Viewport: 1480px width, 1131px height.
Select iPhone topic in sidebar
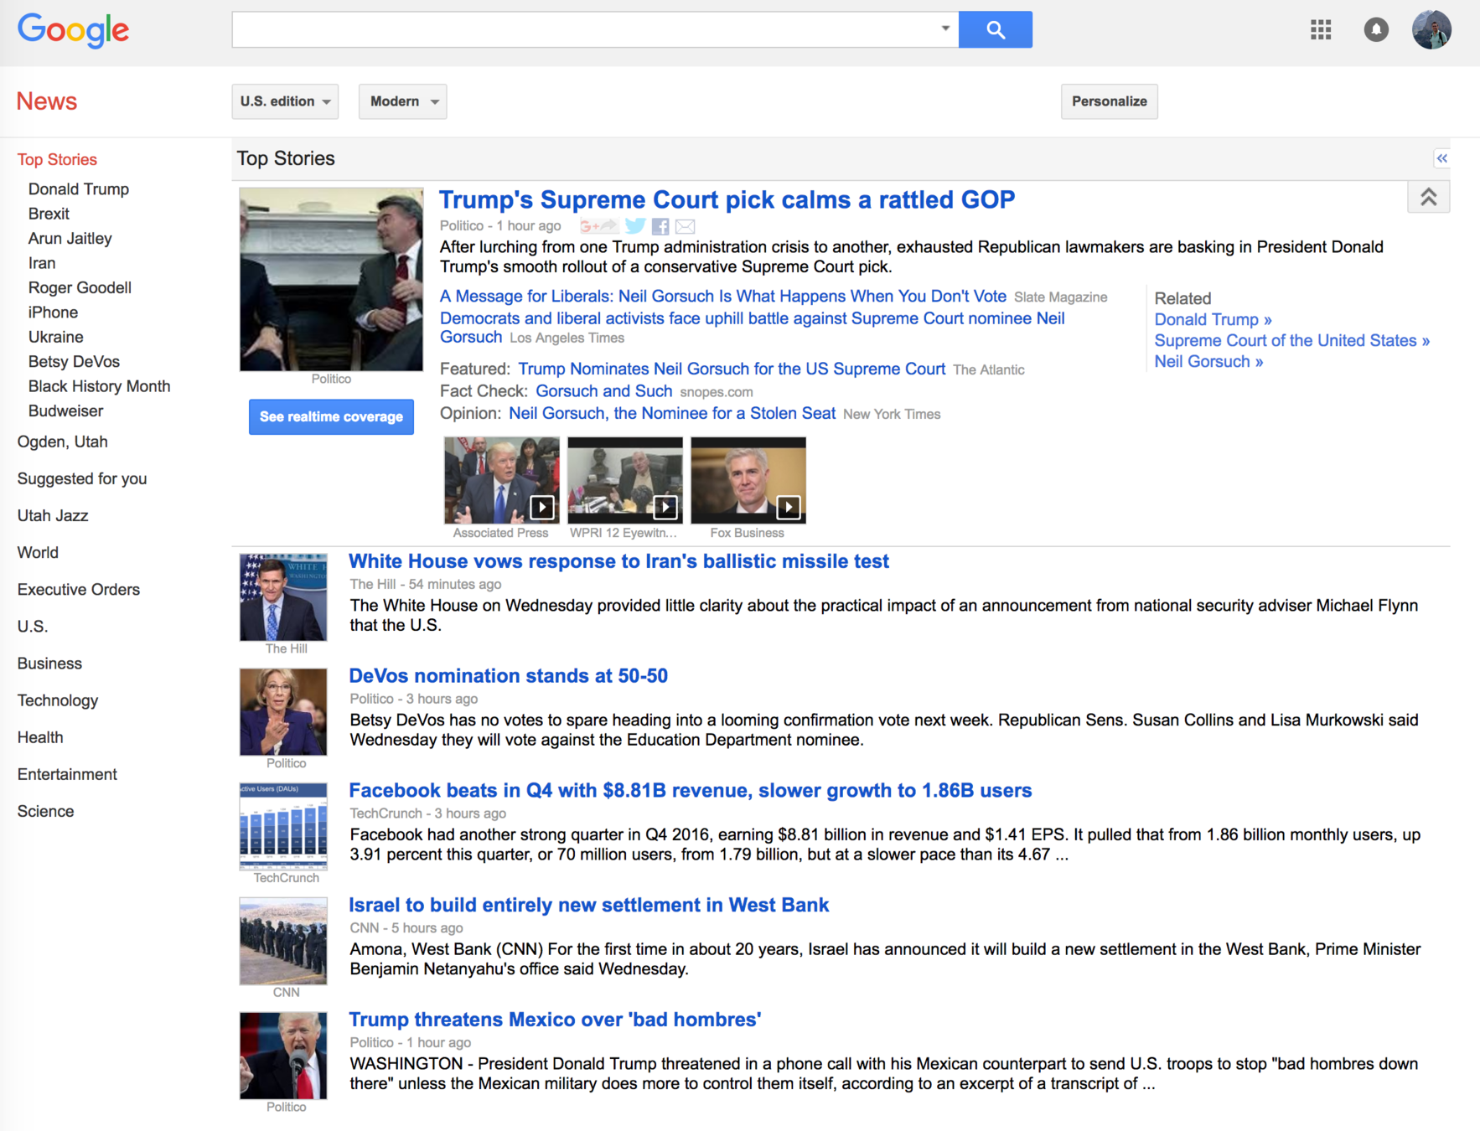(53, 312)
